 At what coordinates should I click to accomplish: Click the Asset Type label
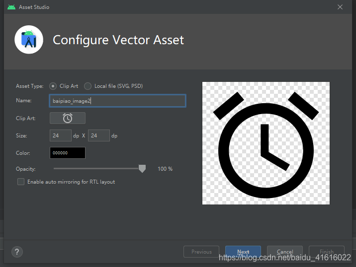click(29, 86)
